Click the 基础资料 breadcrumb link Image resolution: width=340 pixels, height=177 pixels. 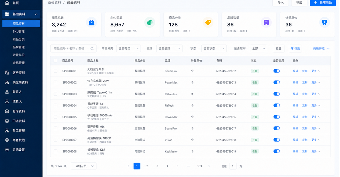(54, 2)
